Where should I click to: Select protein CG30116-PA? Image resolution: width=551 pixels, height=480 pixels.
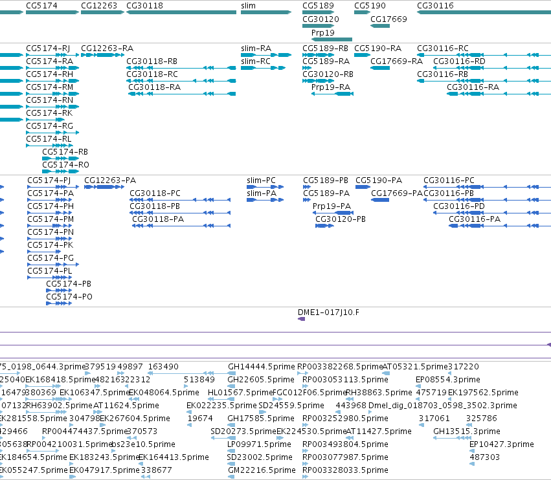click(475, 219)
